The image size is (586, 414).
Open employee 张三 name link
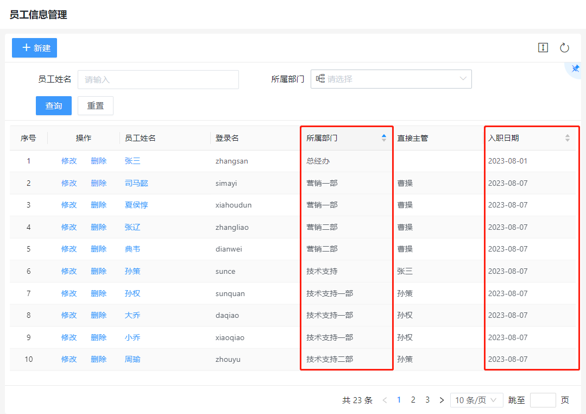pyautogui.click(x=133, y=161)
